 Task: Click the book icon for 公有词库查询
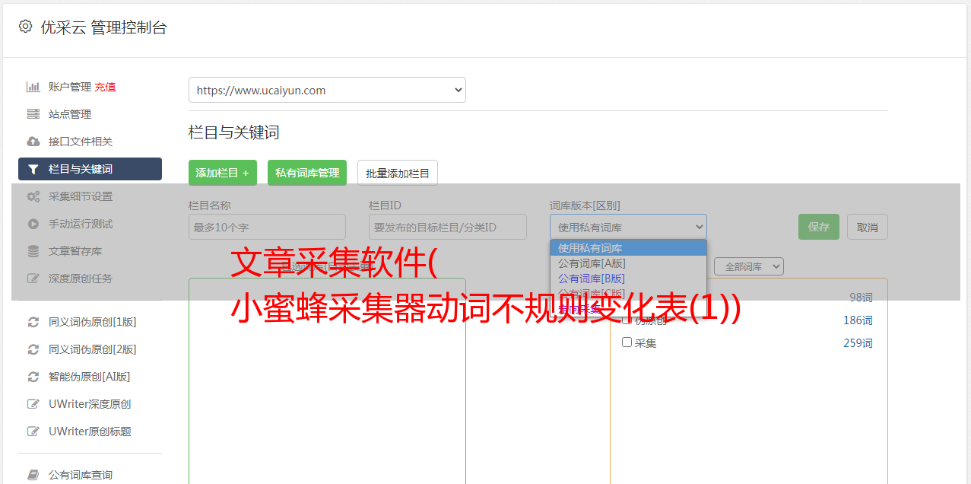pos(33,475)
